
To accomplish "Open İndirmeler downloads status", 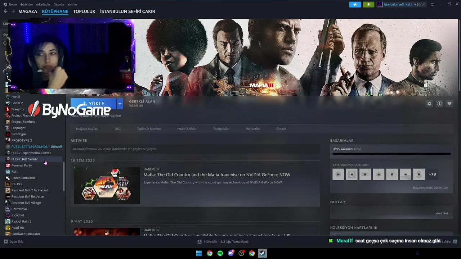I will point(223,242).
